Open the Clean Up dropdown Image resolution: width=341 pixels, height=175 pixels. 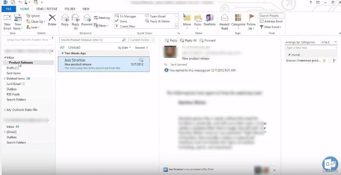[x=36, y=22]
